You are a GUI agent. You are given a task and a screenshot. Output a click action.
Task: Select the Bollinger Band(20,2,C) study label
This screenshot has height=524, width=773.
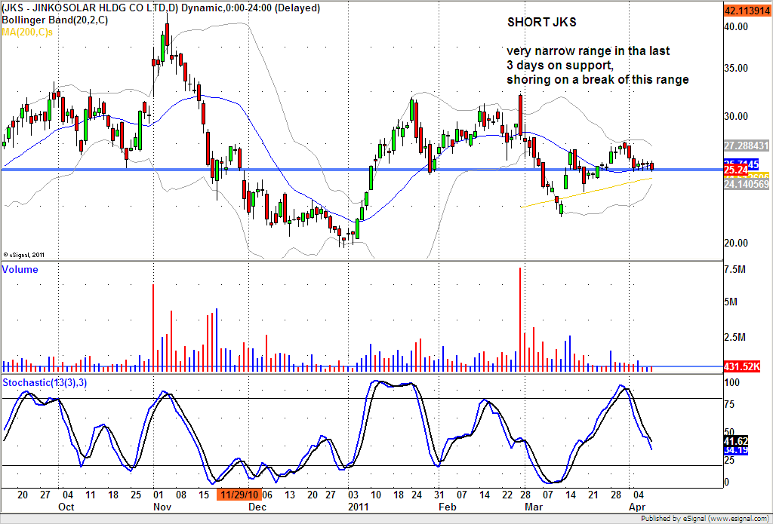(54, 20)
